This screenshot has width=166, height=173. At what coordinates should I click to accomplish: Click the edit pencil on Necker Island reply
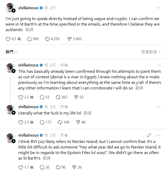pyautogui.click(x=149, y=135)
